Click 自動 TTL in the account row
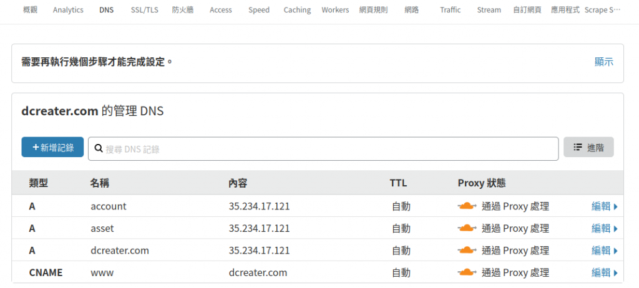Image resolution: width=639 pixels, height=288 pixels. [x=401, y=206]
